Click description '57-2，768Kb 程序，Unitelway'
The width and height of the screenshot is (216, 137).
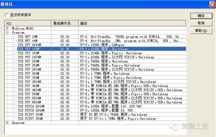tap(104, 61)
